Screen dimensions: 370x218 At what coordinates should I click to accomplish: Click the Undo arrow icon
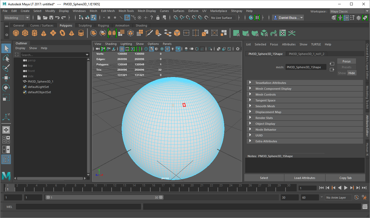point(57,18)
